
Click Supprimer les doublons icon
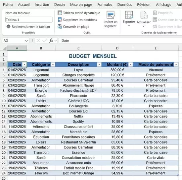(60, 20)
